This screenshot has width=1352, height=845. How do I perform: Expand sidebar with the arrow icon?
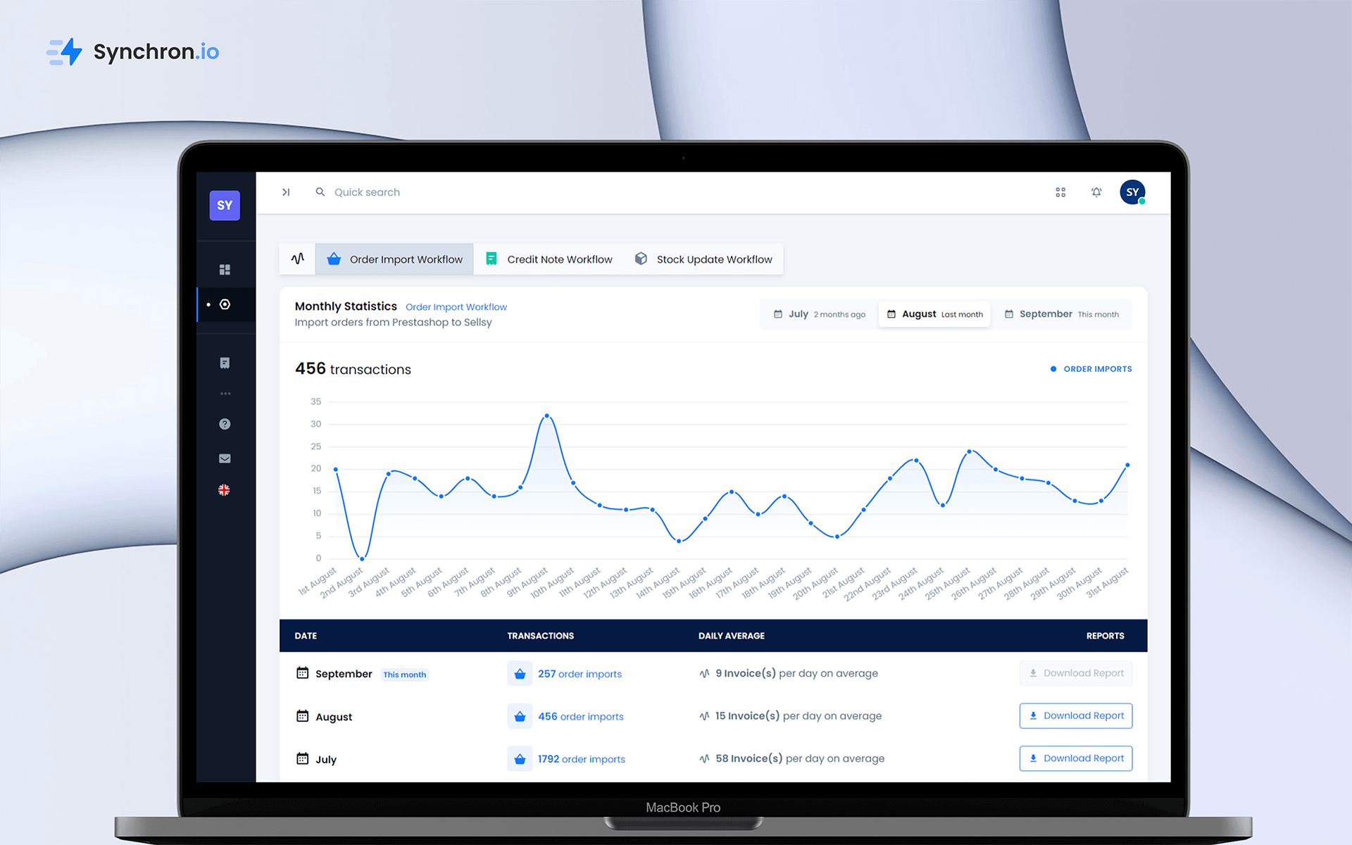pos(286,192)
